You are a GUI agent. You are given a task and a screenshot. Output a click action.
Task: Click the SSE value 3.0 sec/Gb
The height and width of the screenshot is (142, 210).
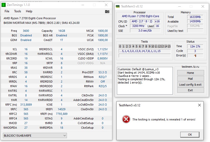(145, 31)
